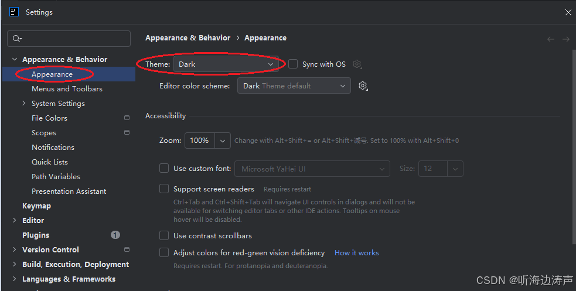Click the Plugins update count badge
The width and height of the screenshot is (576, 291).
(115, 235)
